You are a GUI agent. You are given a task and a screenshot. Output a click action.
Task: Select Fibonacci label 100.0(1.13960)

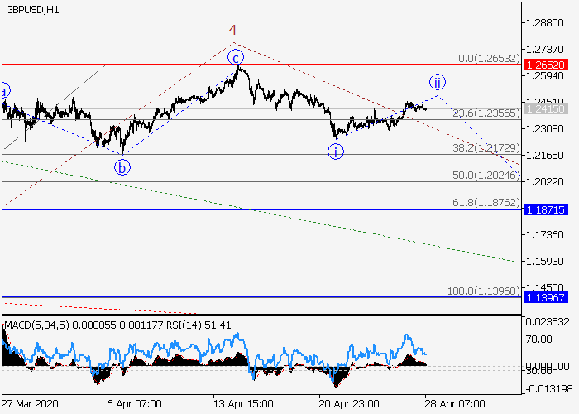pyautogui.click(x=483, y=291)
